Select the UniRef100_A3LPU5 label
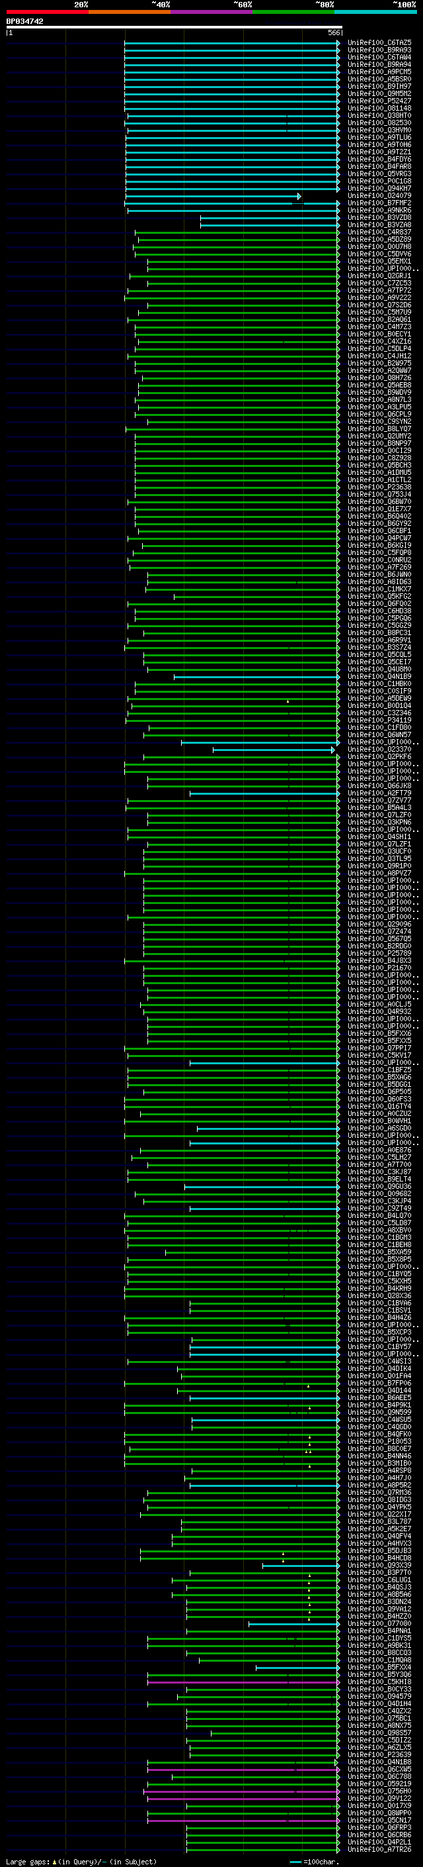The image size is (423, 1867). click(379, 407)
